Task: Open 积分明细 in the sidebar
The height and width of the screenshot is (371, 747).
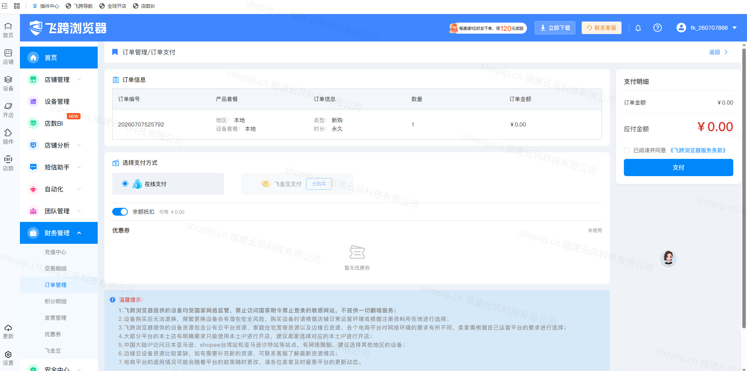Action: (56, 301)
